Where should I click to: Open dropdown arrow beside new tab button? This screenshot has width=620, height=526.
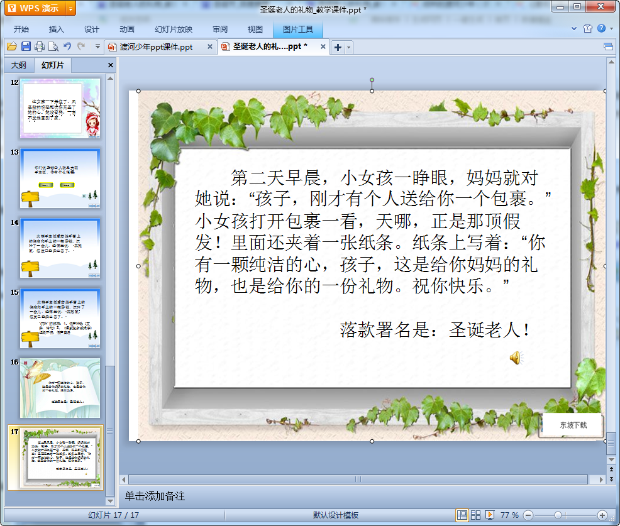tap(349, 47)
